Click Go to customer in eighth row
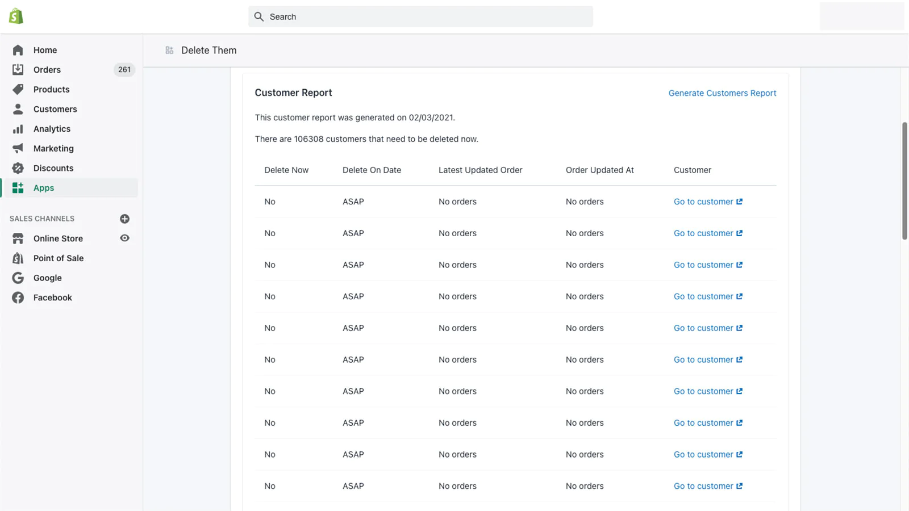 [708, 423]
